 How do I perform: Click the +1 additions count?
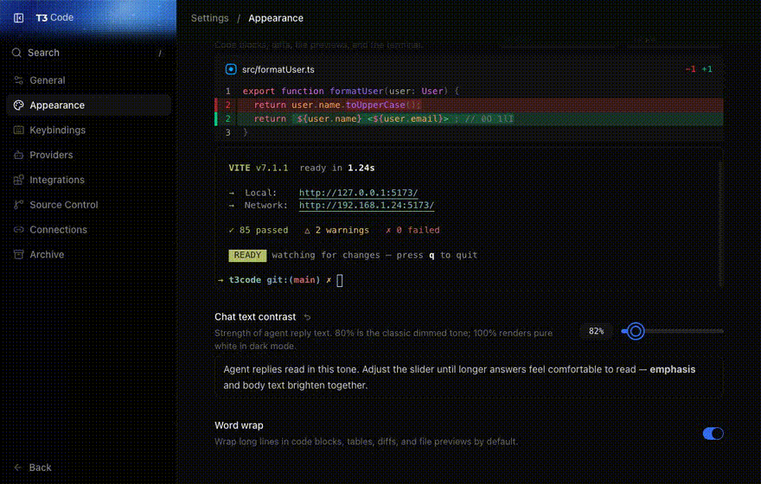[707, 69]
